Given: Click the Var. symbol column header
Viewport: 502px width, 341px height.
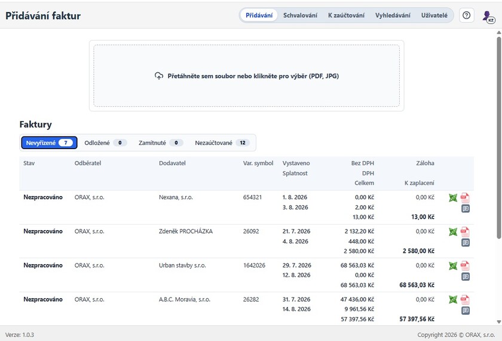Looking at the screenshot, I should click(x=258, y=163).
